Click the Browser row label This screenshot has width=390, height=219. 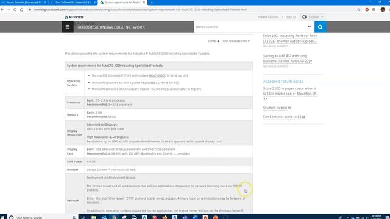(73, 170)
